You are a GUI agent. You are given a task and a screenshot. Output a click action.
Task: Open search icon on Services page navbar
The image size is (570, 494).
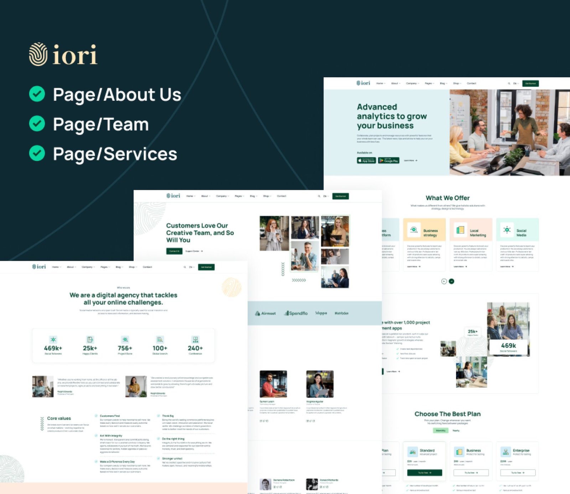pos(509,83)
